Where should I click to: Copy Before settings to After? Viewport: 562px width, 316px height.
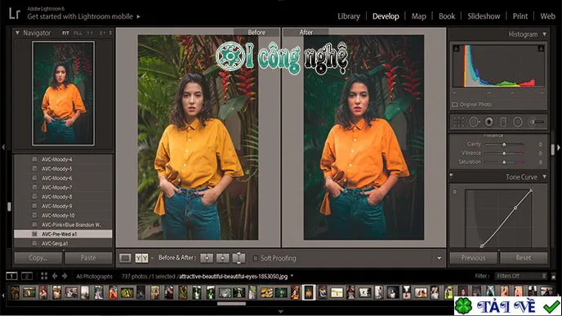click(x=207, y=258)
